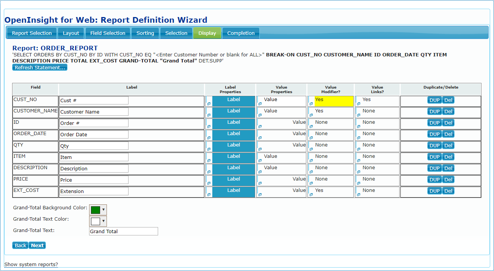The width and height of the screenshot is (494, 271).
Task: Delete the CUST_NO field row
Action: pos(448,100)
